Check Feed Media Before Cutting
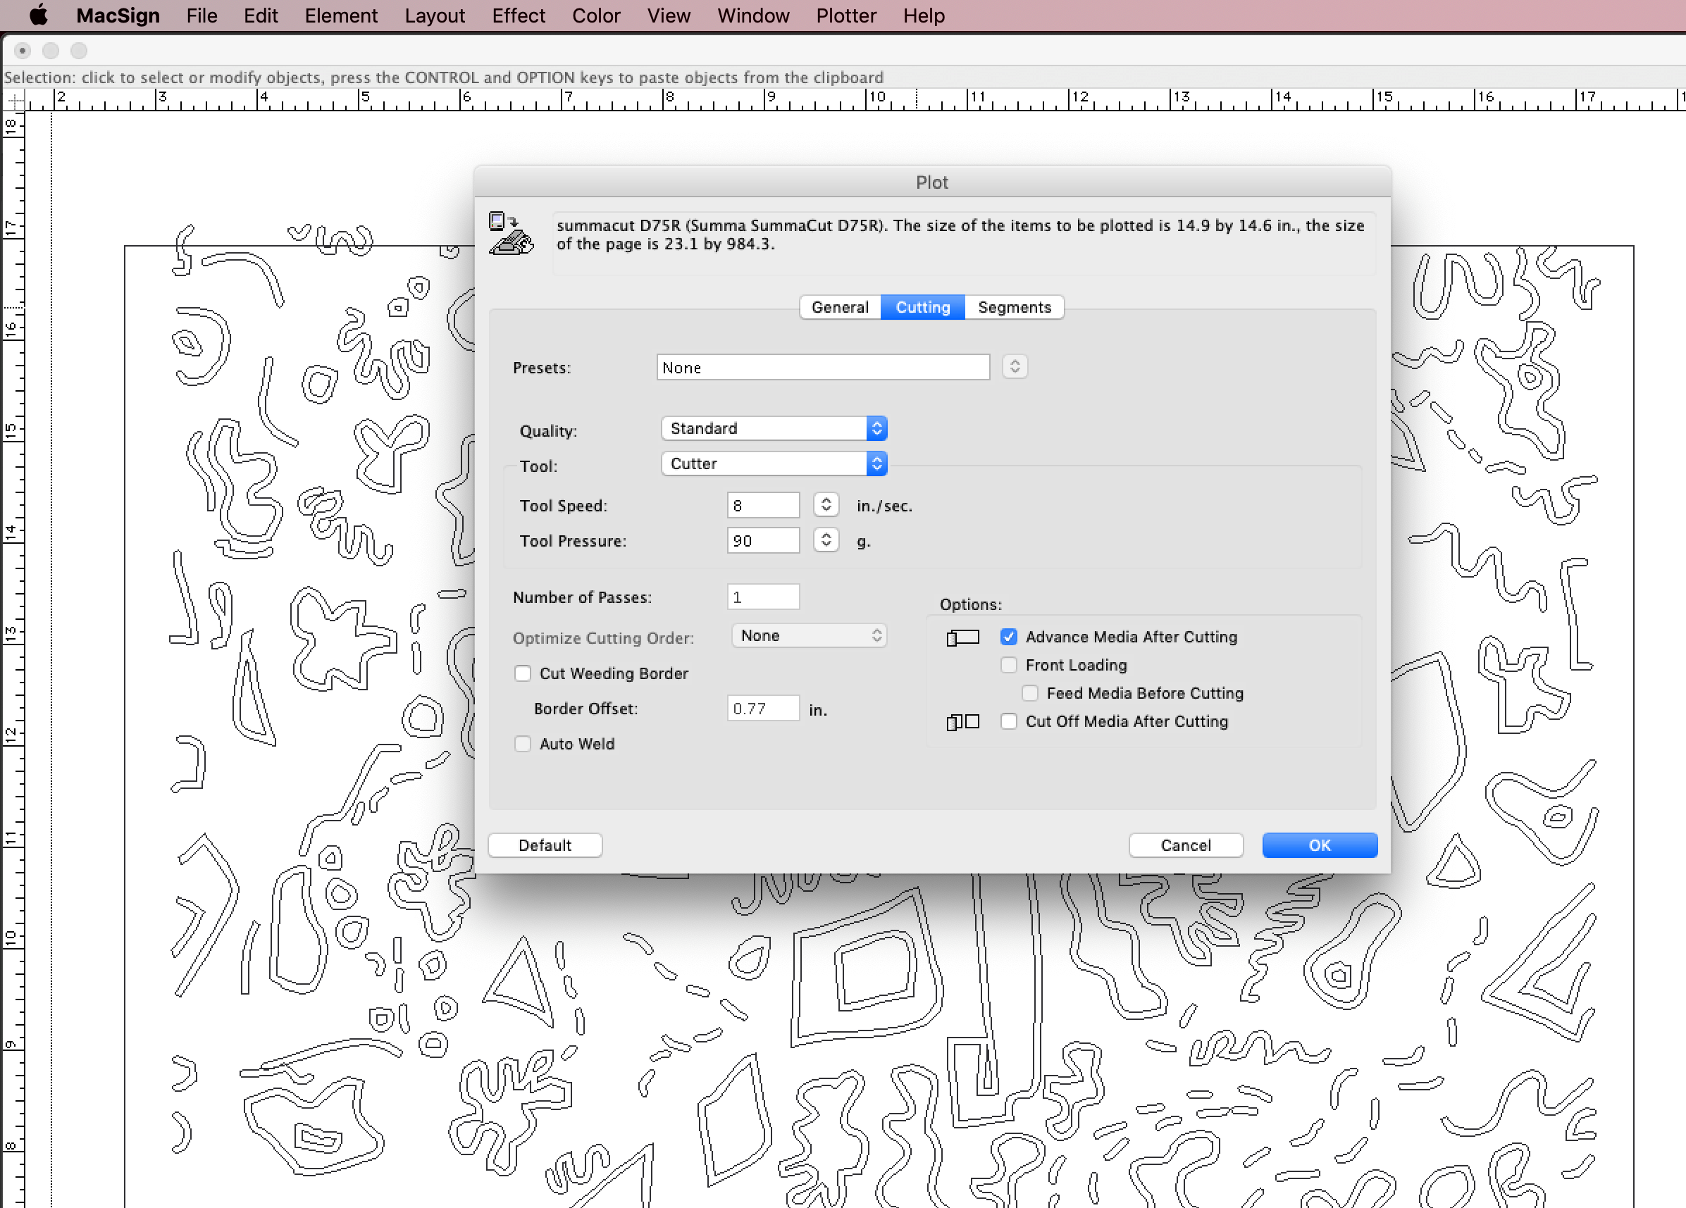 1029,694
